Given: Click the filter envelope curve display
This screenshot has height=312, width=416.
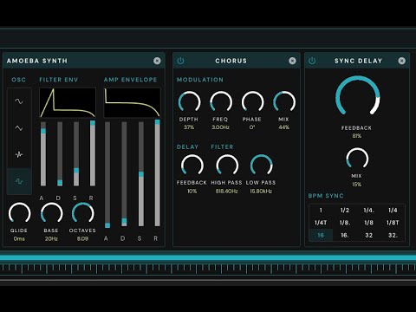Looking at the screenshot, I should [68, 103].
